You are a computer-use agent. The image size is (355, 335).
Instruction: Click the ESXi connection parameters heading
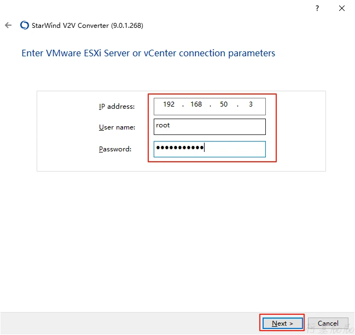point(148,53)
